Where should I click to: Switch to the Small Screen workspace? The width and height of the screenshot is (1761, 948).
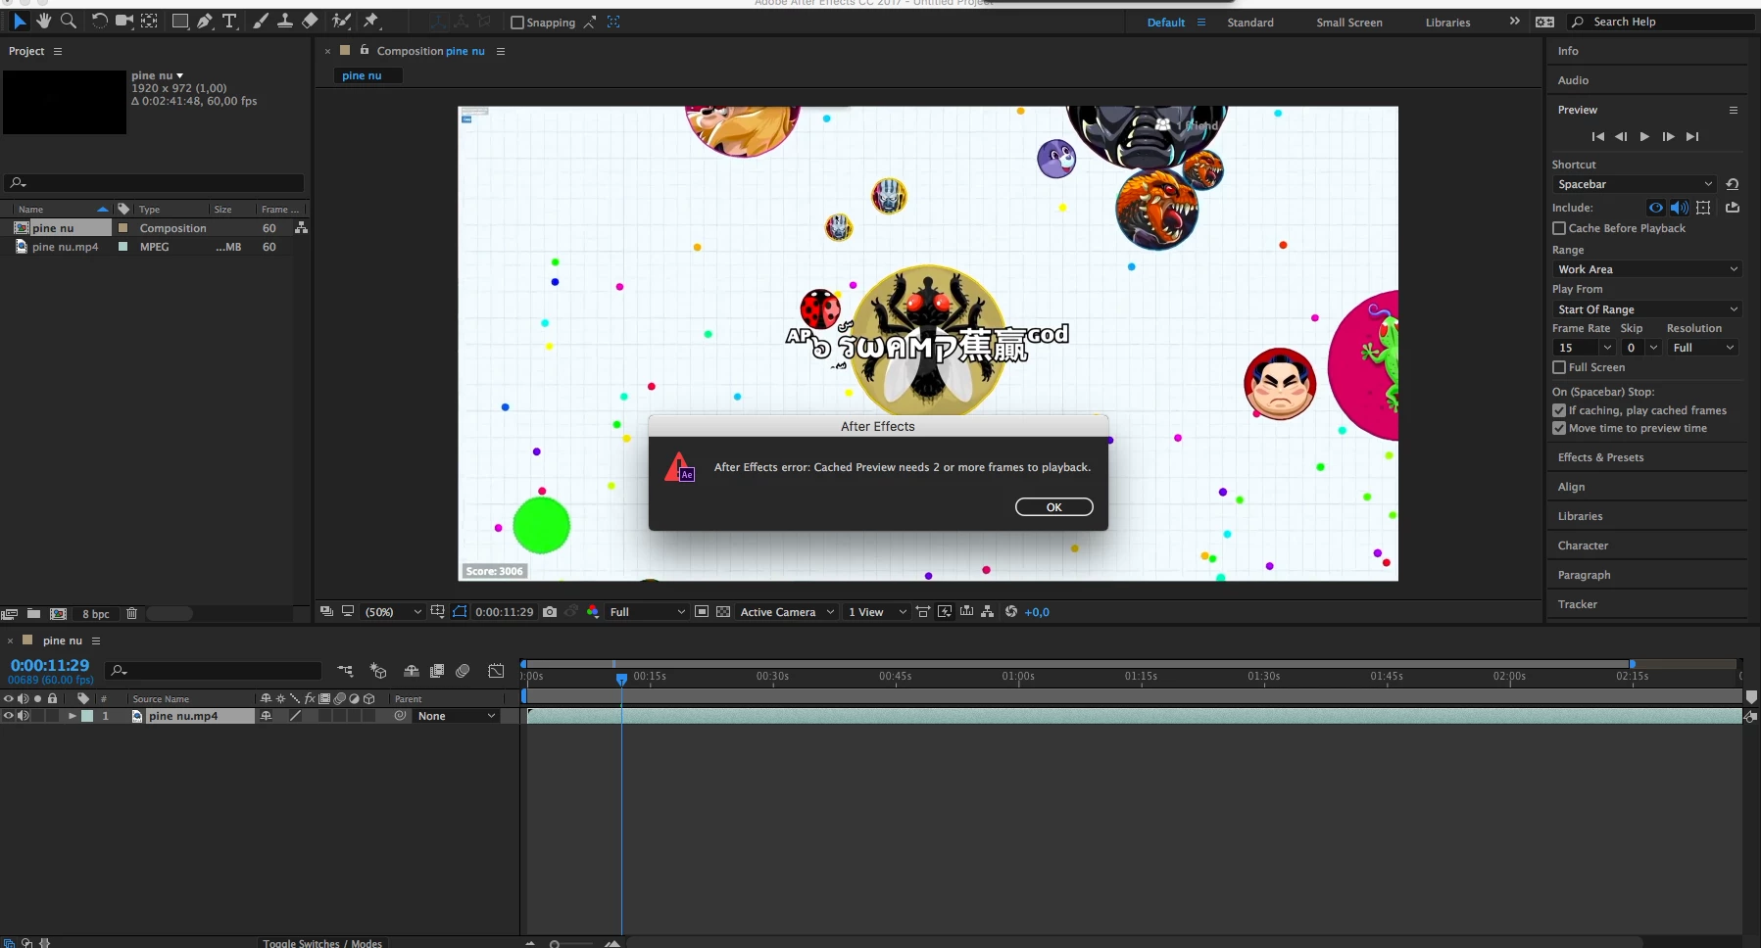point(1349,23)
